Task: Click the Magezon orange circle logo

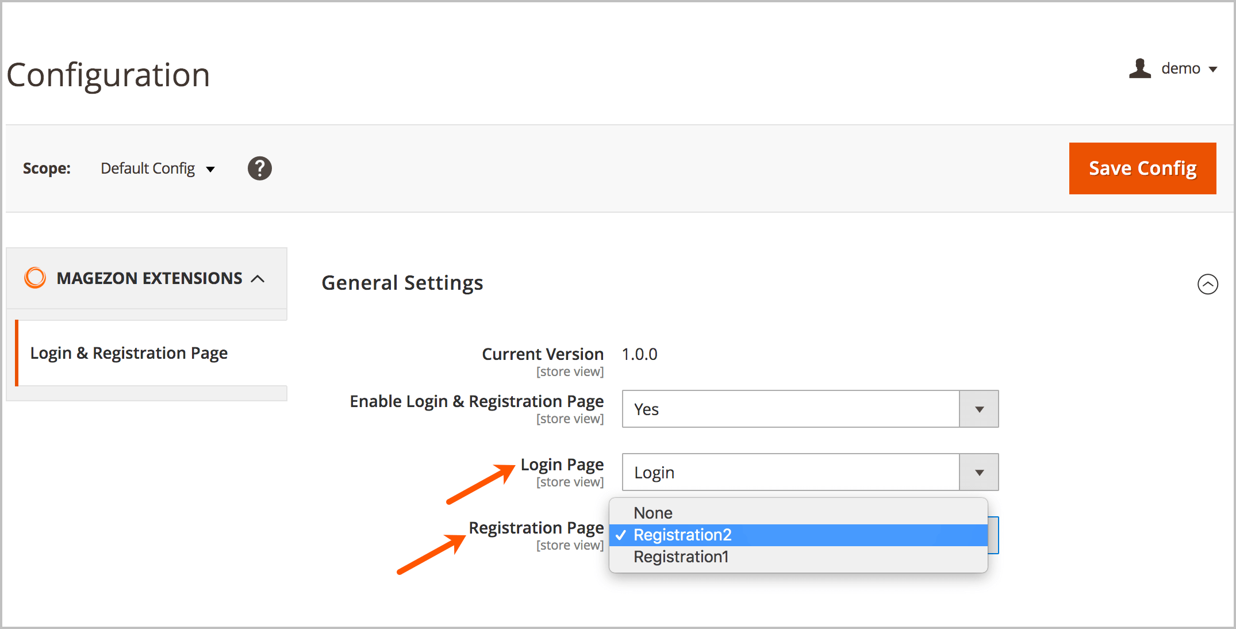Action: tap(34, 278)
